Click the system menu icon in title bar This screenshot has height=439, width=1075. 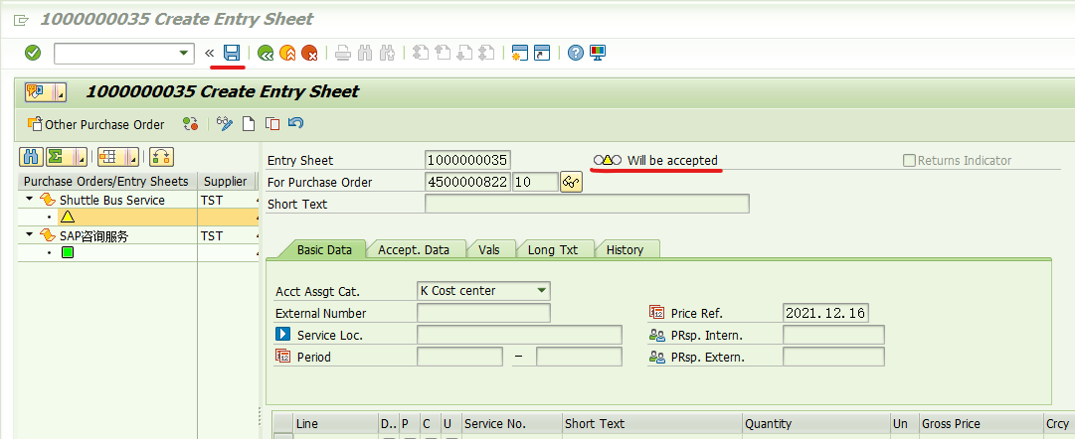pos(21,20)
